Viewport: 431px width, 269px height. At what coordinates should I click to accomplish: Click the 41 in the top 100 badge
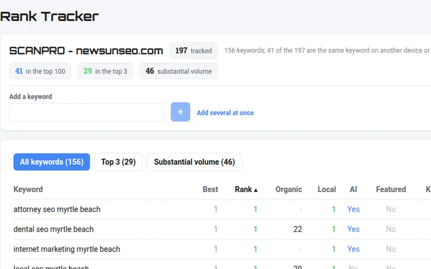click(40, 71)
